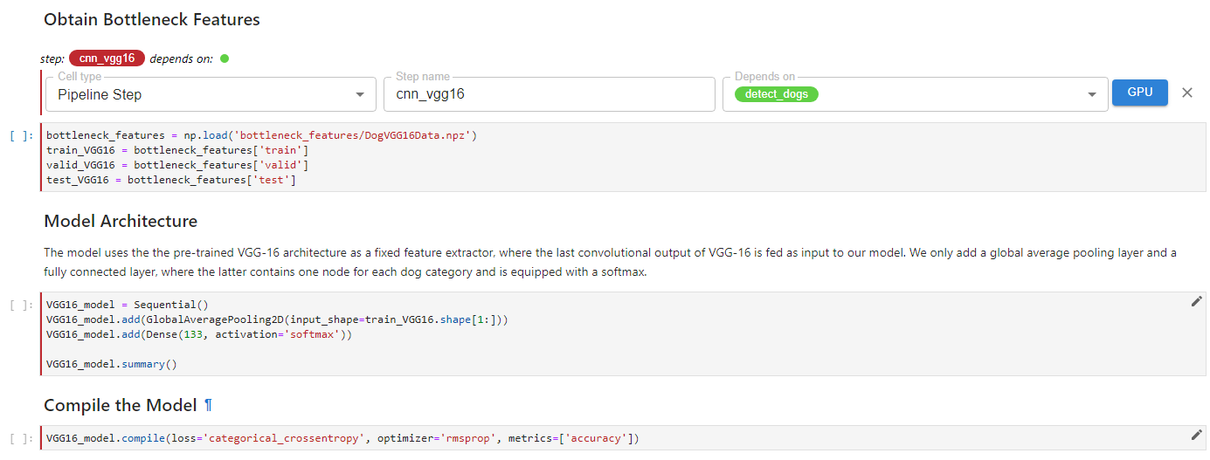Screen dimensions: 1210x460
Task: Click the green dependency dot indicator
Action: coord(225,58)
